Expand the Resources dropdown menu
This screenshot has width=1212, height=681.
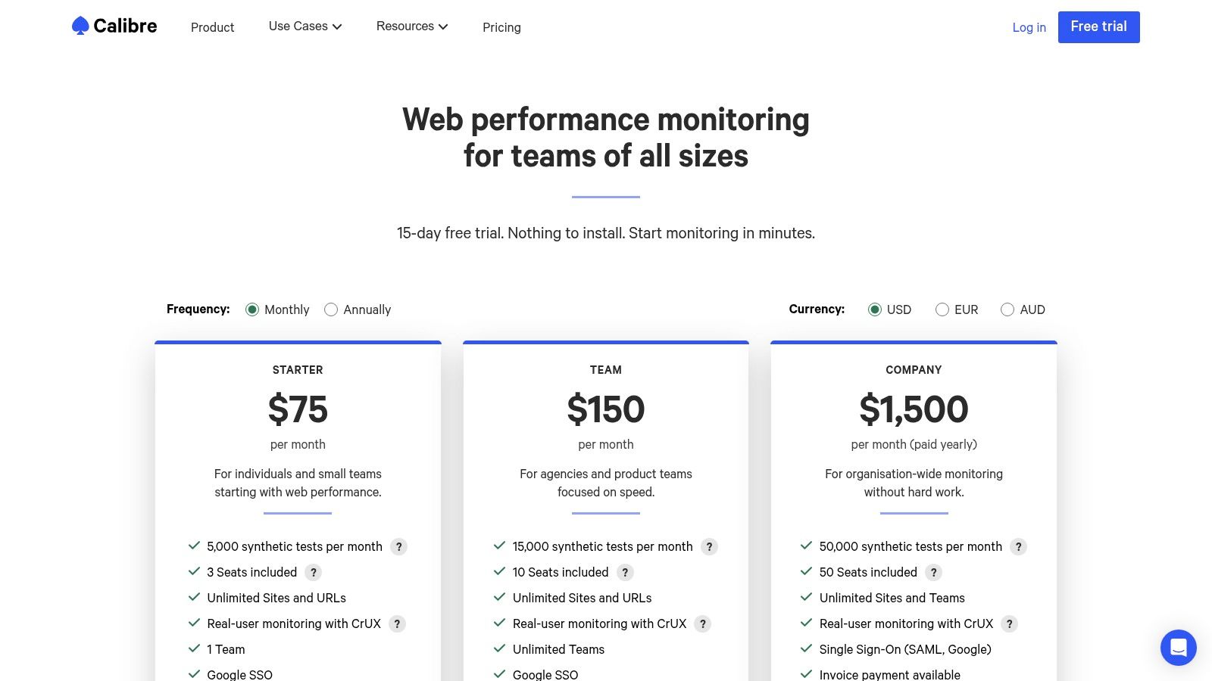(x=412, y=26)
